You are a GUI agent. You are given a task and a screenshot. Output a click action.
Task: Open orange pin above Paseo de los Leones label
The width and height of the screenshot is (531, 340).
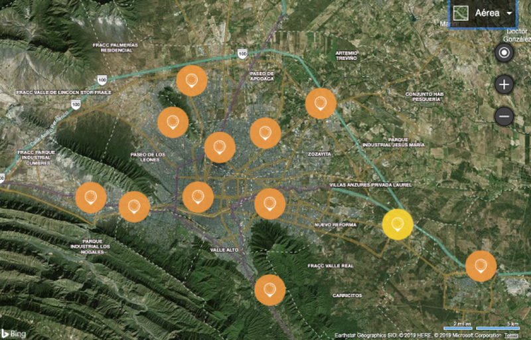coord(173,122)
